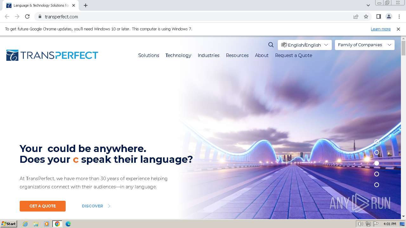Open a new tab with plus icon

[x=86, y=5]
